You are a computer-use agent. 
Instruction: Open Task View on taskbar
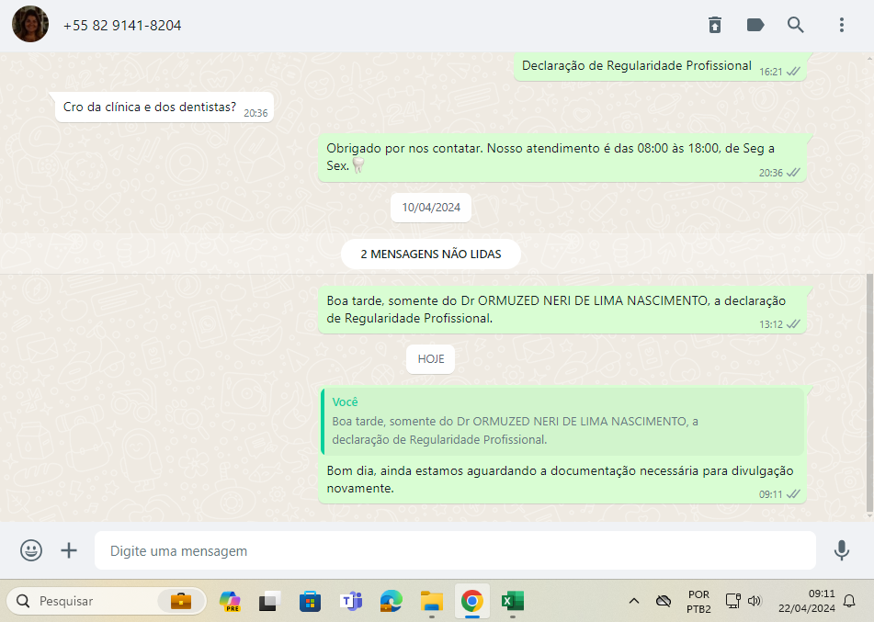coord(269,602)
